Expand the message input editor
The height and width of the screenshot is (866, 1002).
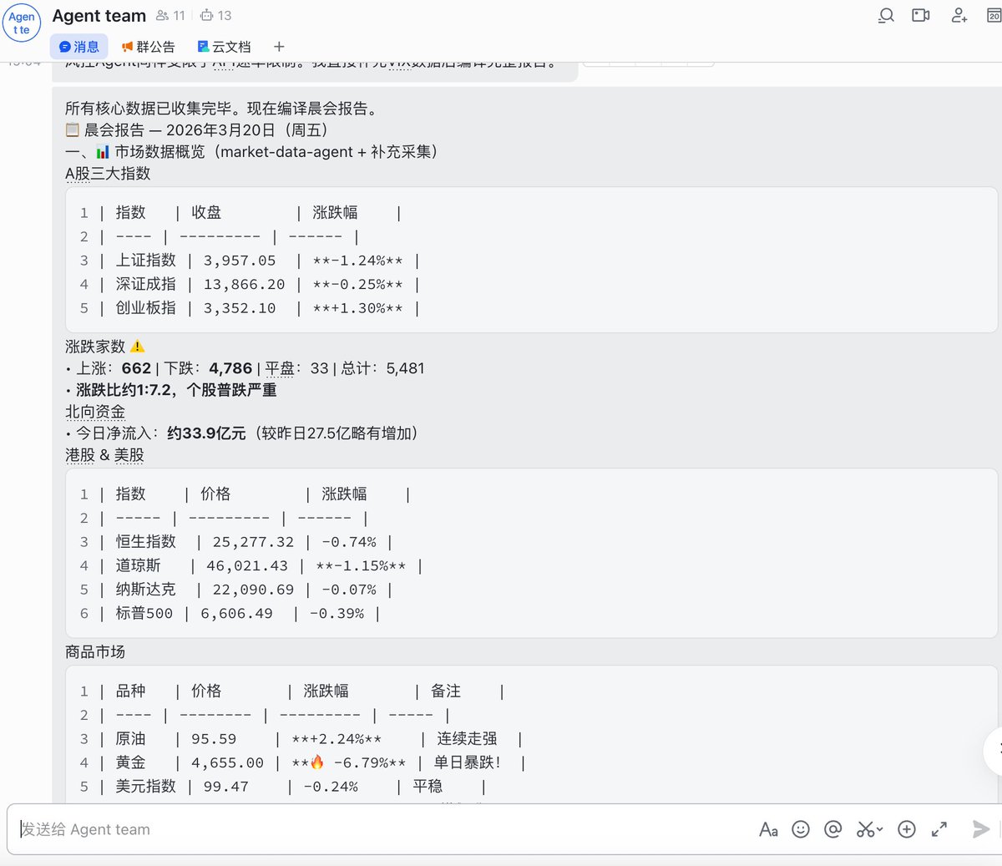(939, 829)
